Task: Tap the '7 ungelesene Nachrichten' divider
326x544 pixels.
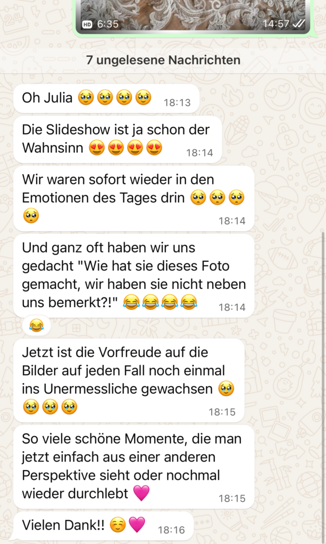Action: click(163, 60)
